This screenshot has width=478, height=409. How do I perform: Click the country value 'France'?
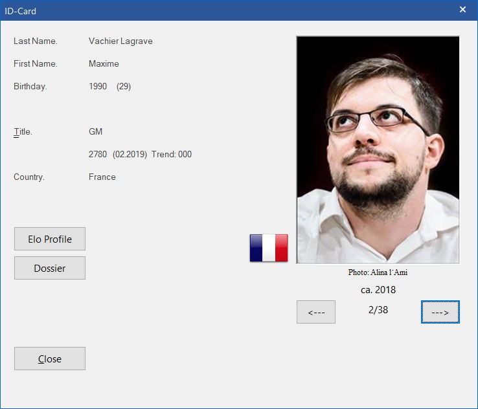102,177
